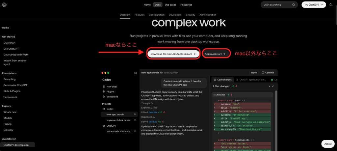337x151 pixels.
Task: Open the Use cases menu
Action: point(171,5)
